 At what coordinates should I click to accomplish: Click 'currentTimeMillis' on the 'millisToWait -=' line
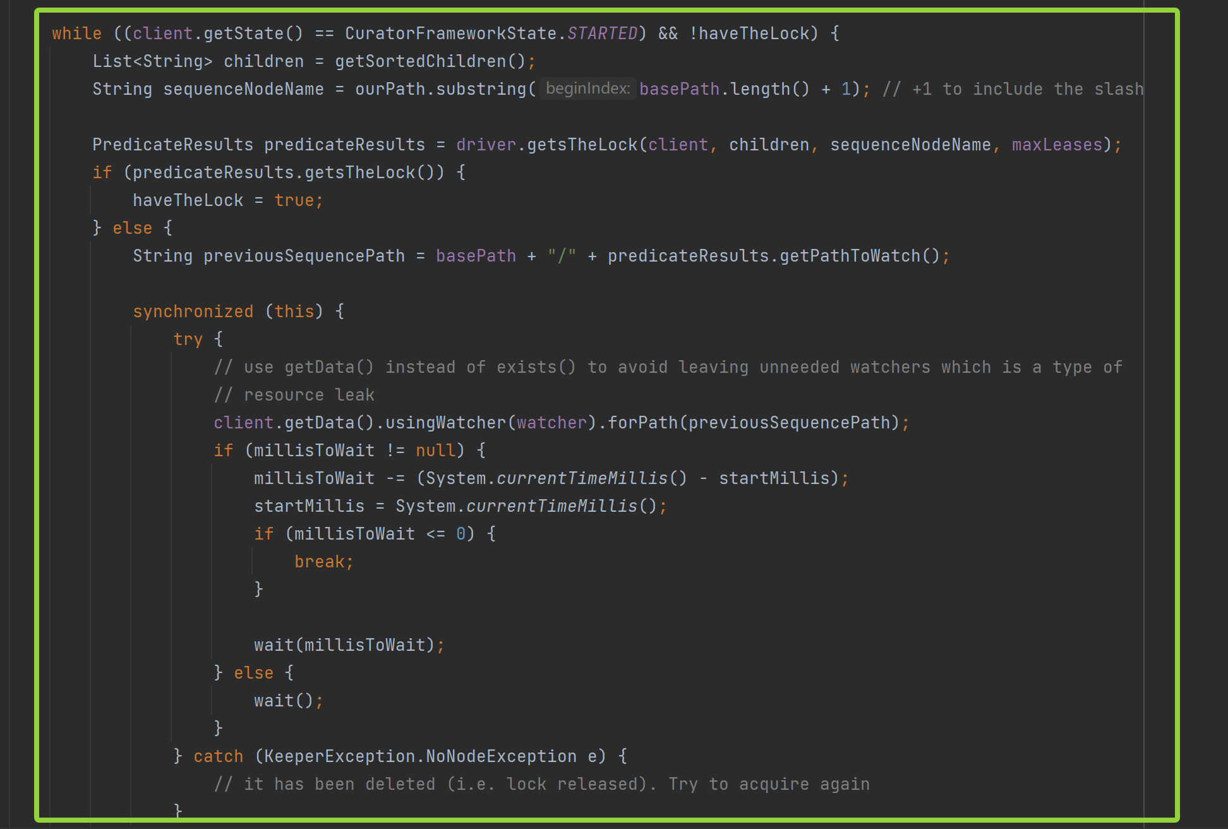click(x=582, y=478)
